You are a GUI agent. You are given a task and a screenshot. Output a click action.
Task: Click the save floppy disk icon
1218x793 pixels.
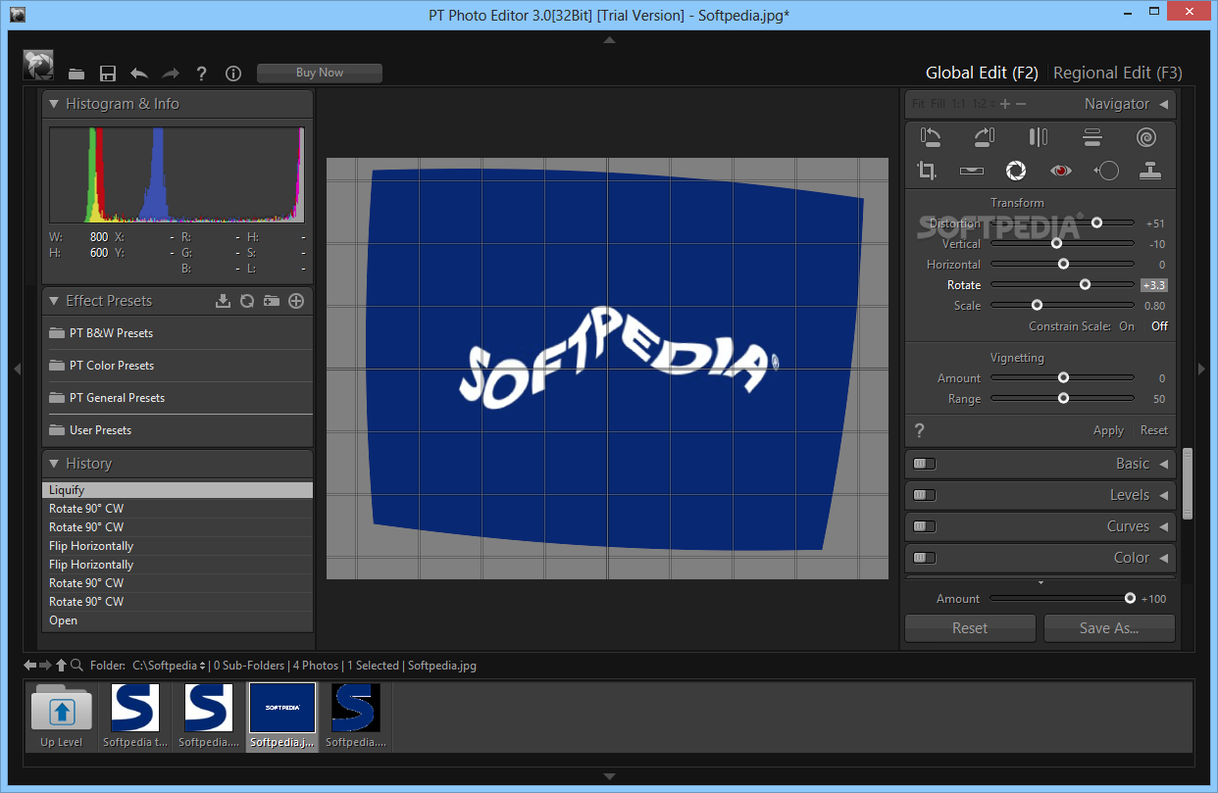click(108, 74)
